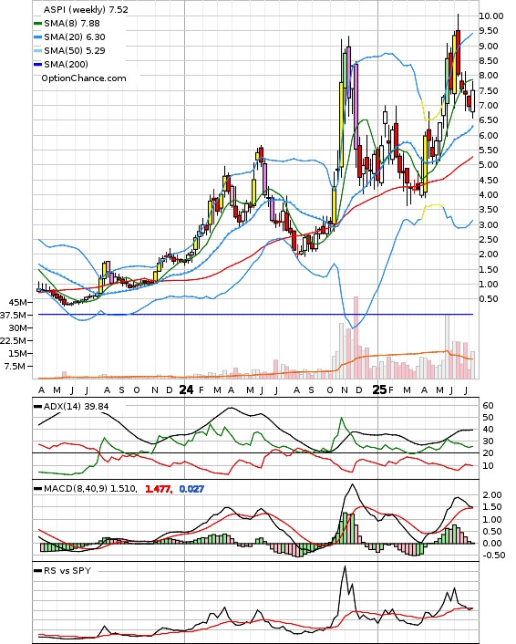This screenshot has width=516, height=644.
Task: Click the RS vs SPY panel label
Action: [67, 570]
